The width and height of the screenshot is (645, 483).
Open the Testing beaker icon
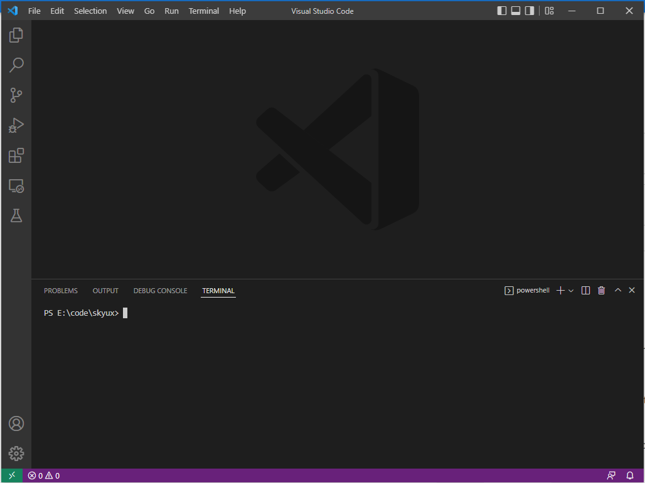[16, 216]
